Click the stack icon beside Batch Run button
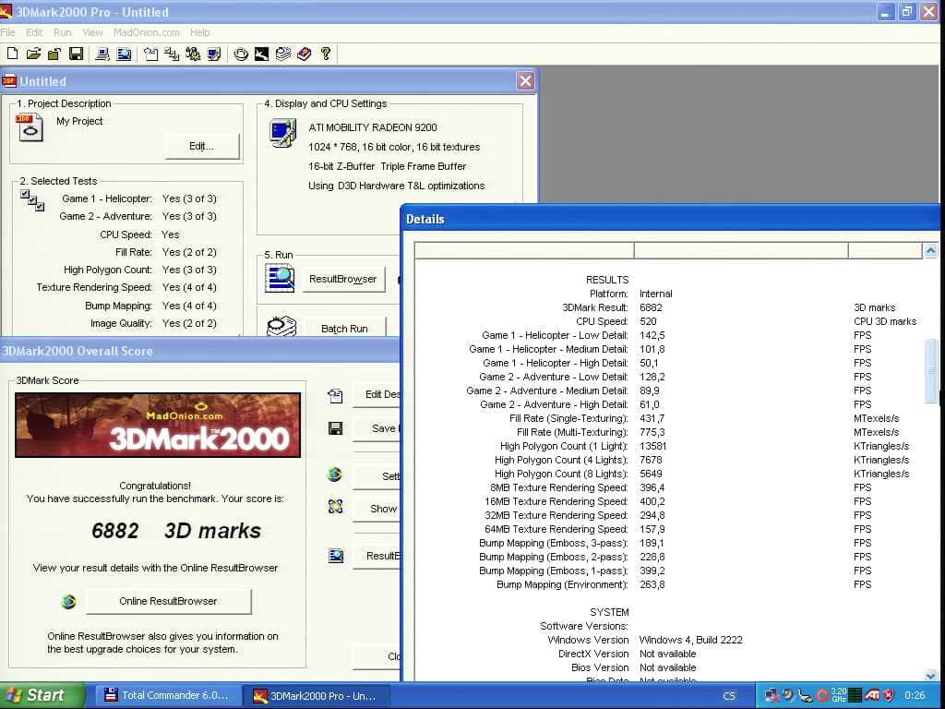The height and width of the screenshot is (709, 945). point(281,326)
